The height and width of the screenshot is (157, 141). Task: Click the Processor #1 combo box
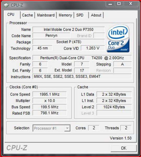point(51,128)
